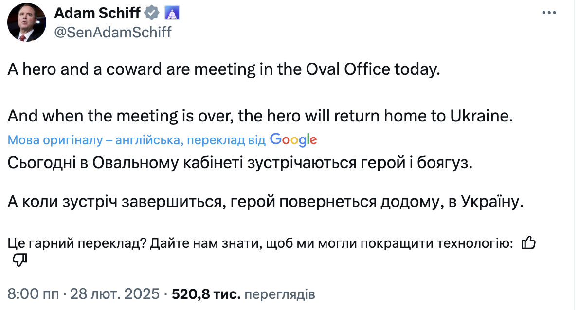Open Adam Schiff's profile picture
Screen dimensions: 579x310
pyautogui.click(x=27, y=22)
